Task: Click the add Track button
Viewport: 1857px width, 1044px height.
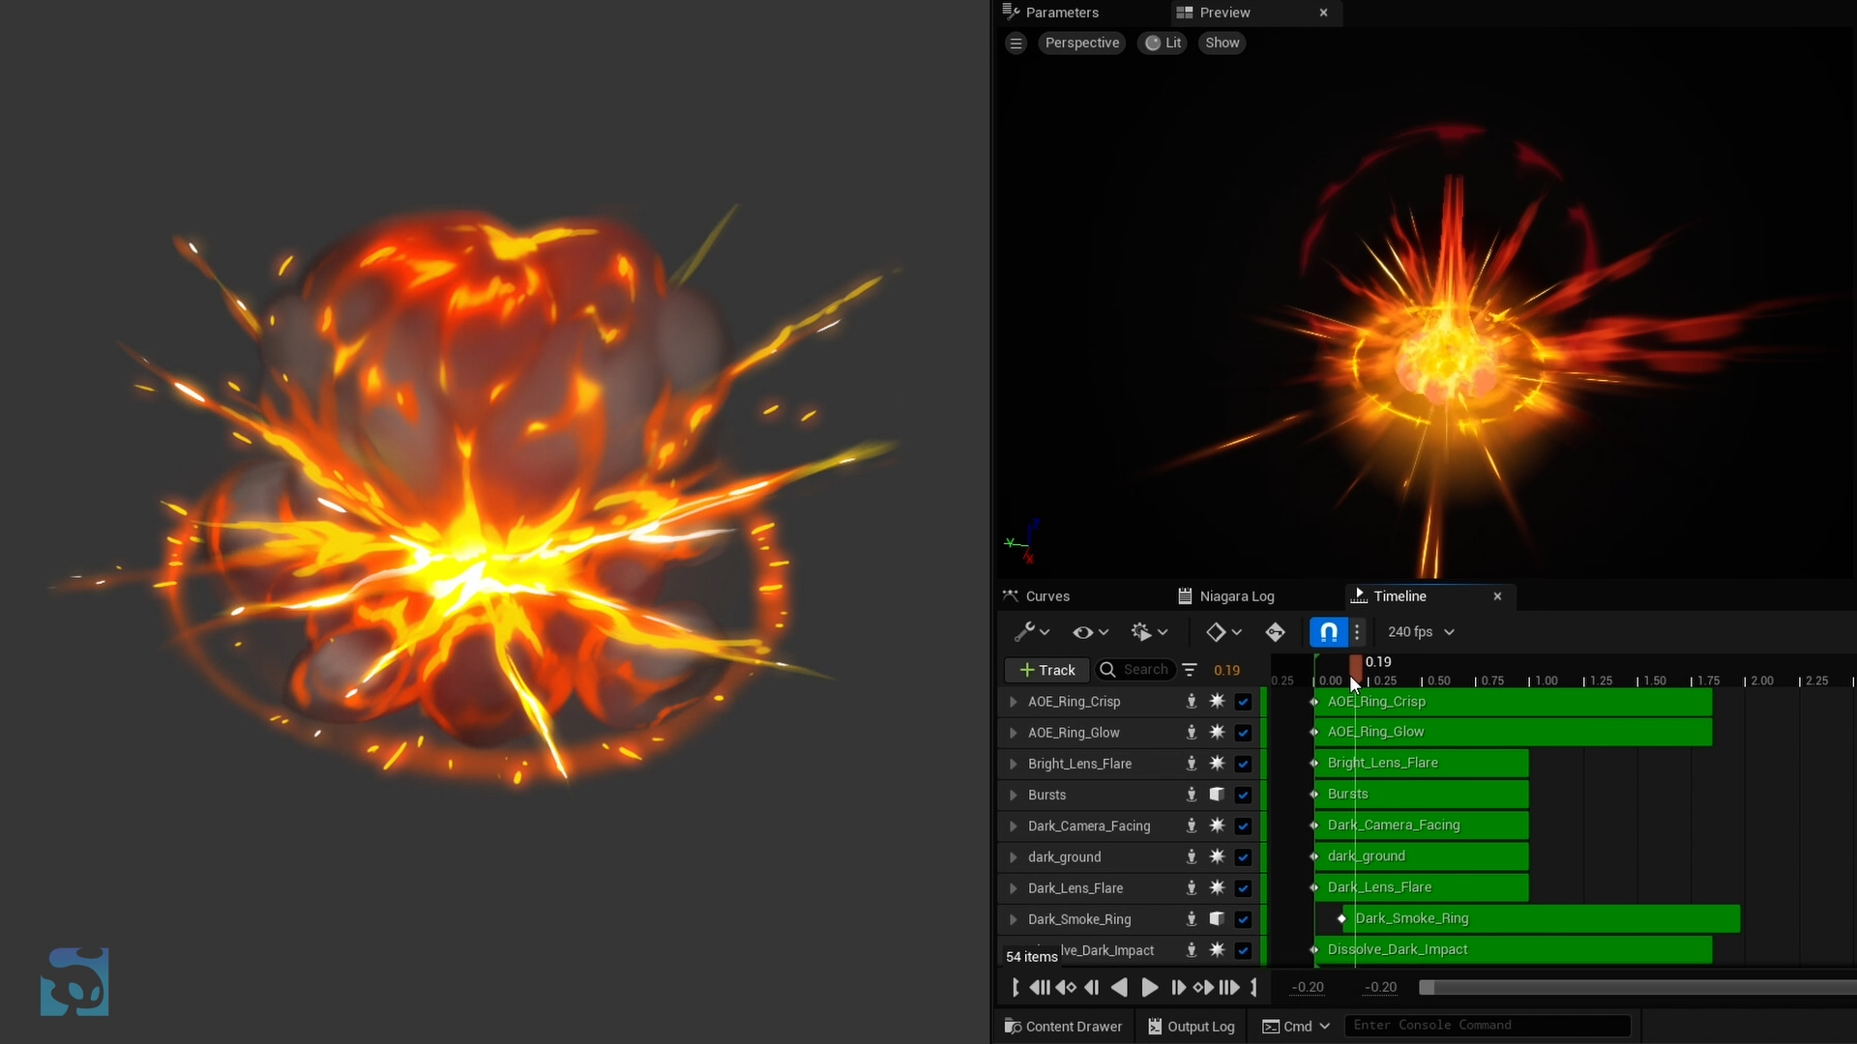Action: pos(1046,670)
